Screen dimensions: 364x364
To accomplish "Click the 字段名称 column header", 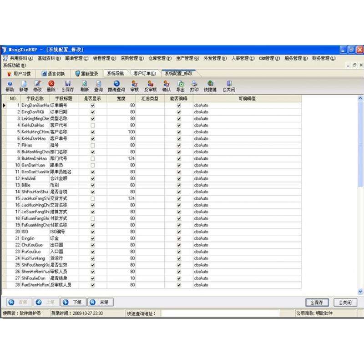I will (35, 98).
